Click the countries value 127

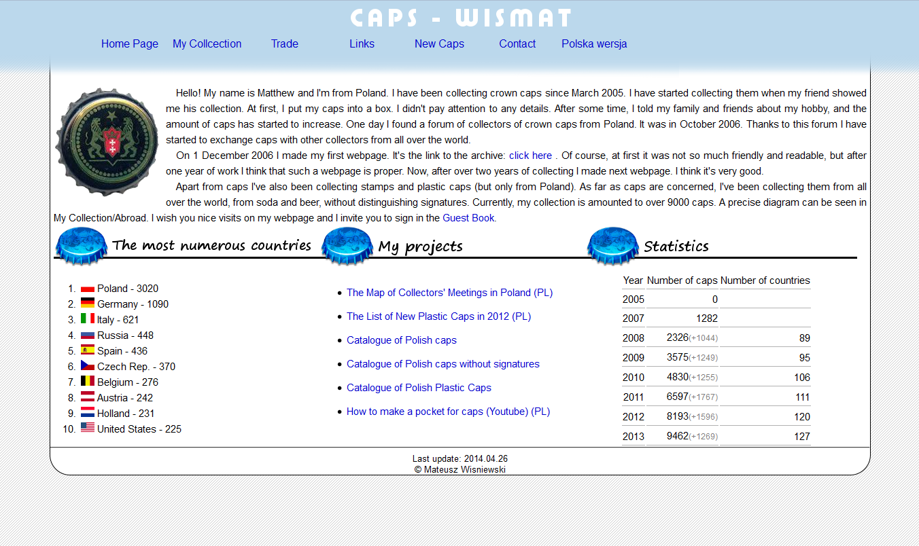(x=802, y=437)
